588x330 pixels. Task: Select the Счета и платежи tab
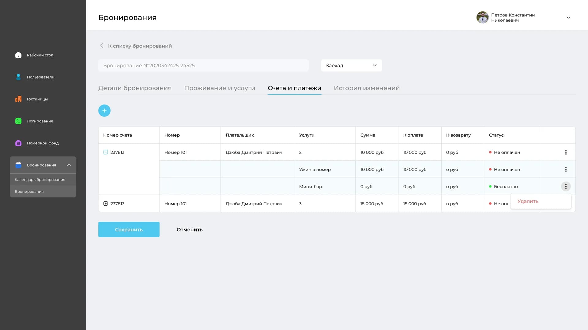click(294, 88)
